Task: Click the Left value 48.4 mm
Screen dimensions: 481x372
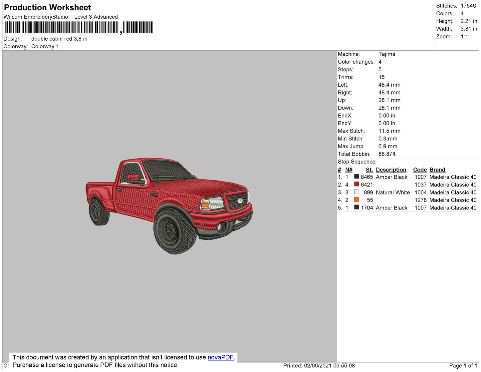Action: [x=389, y=85]
